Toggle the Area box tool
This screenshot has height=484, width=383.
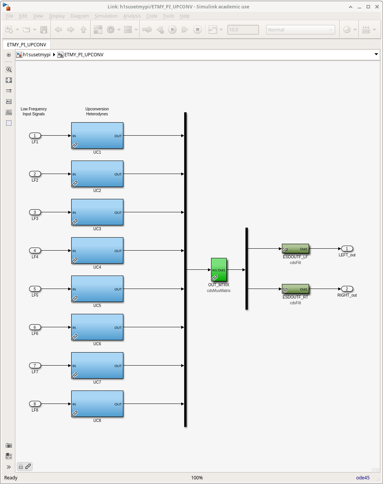click(x=9, y=123)
